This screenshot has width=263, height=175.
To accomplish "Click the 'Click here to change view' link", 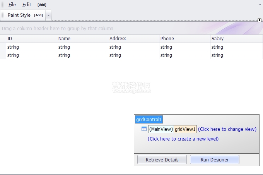I will point(227,129).
